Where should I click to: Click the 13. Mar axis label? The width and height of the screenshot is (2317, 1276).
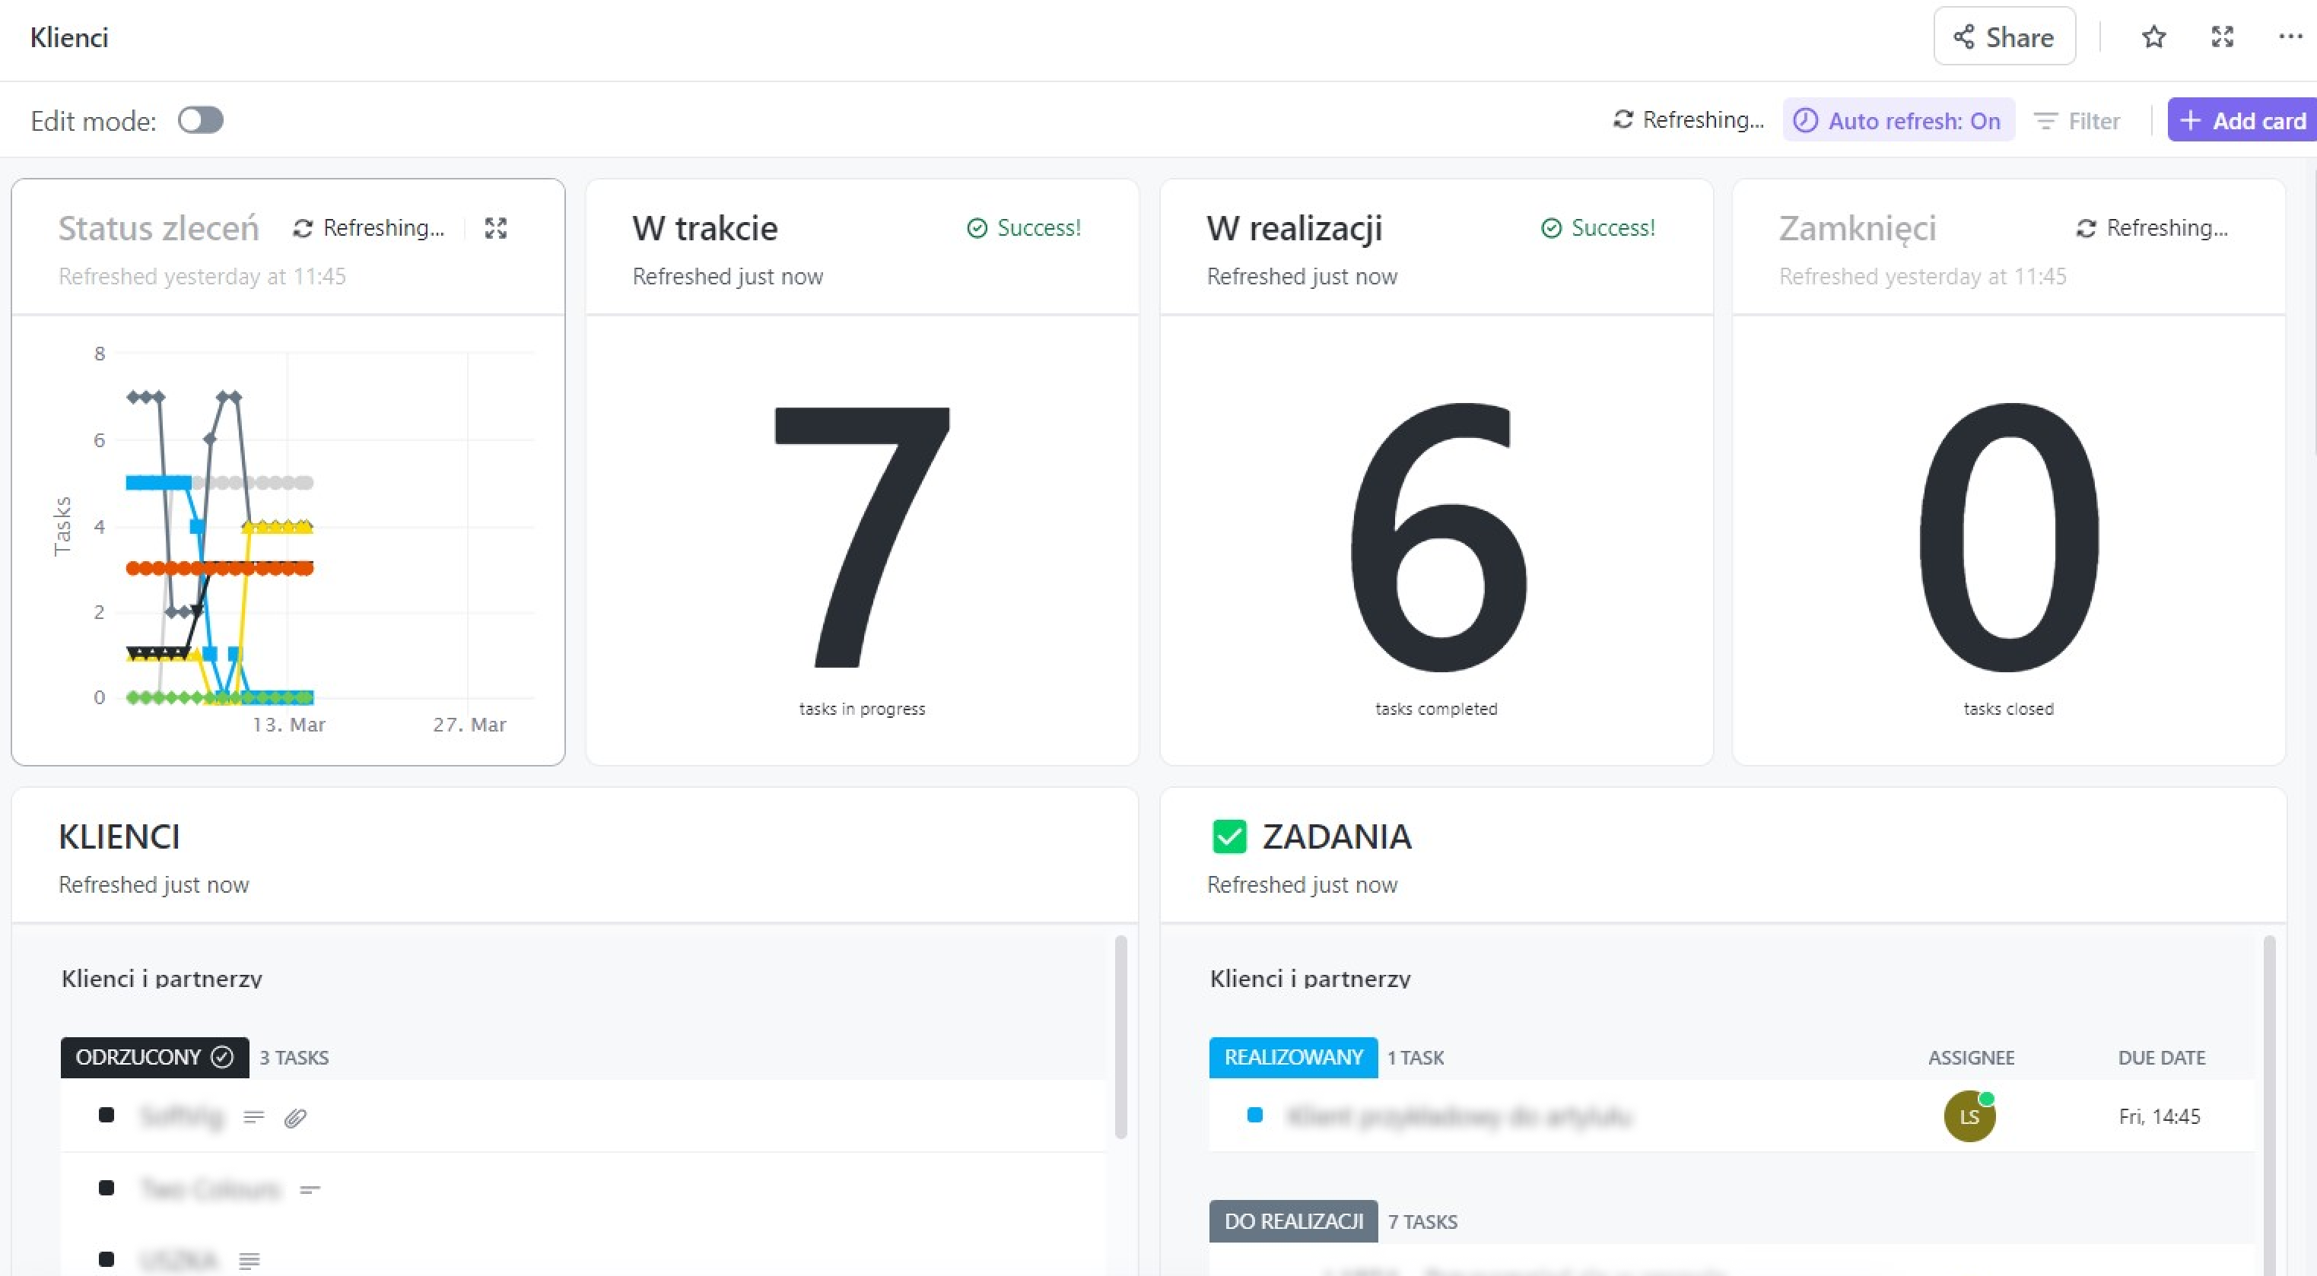[288, 725]
